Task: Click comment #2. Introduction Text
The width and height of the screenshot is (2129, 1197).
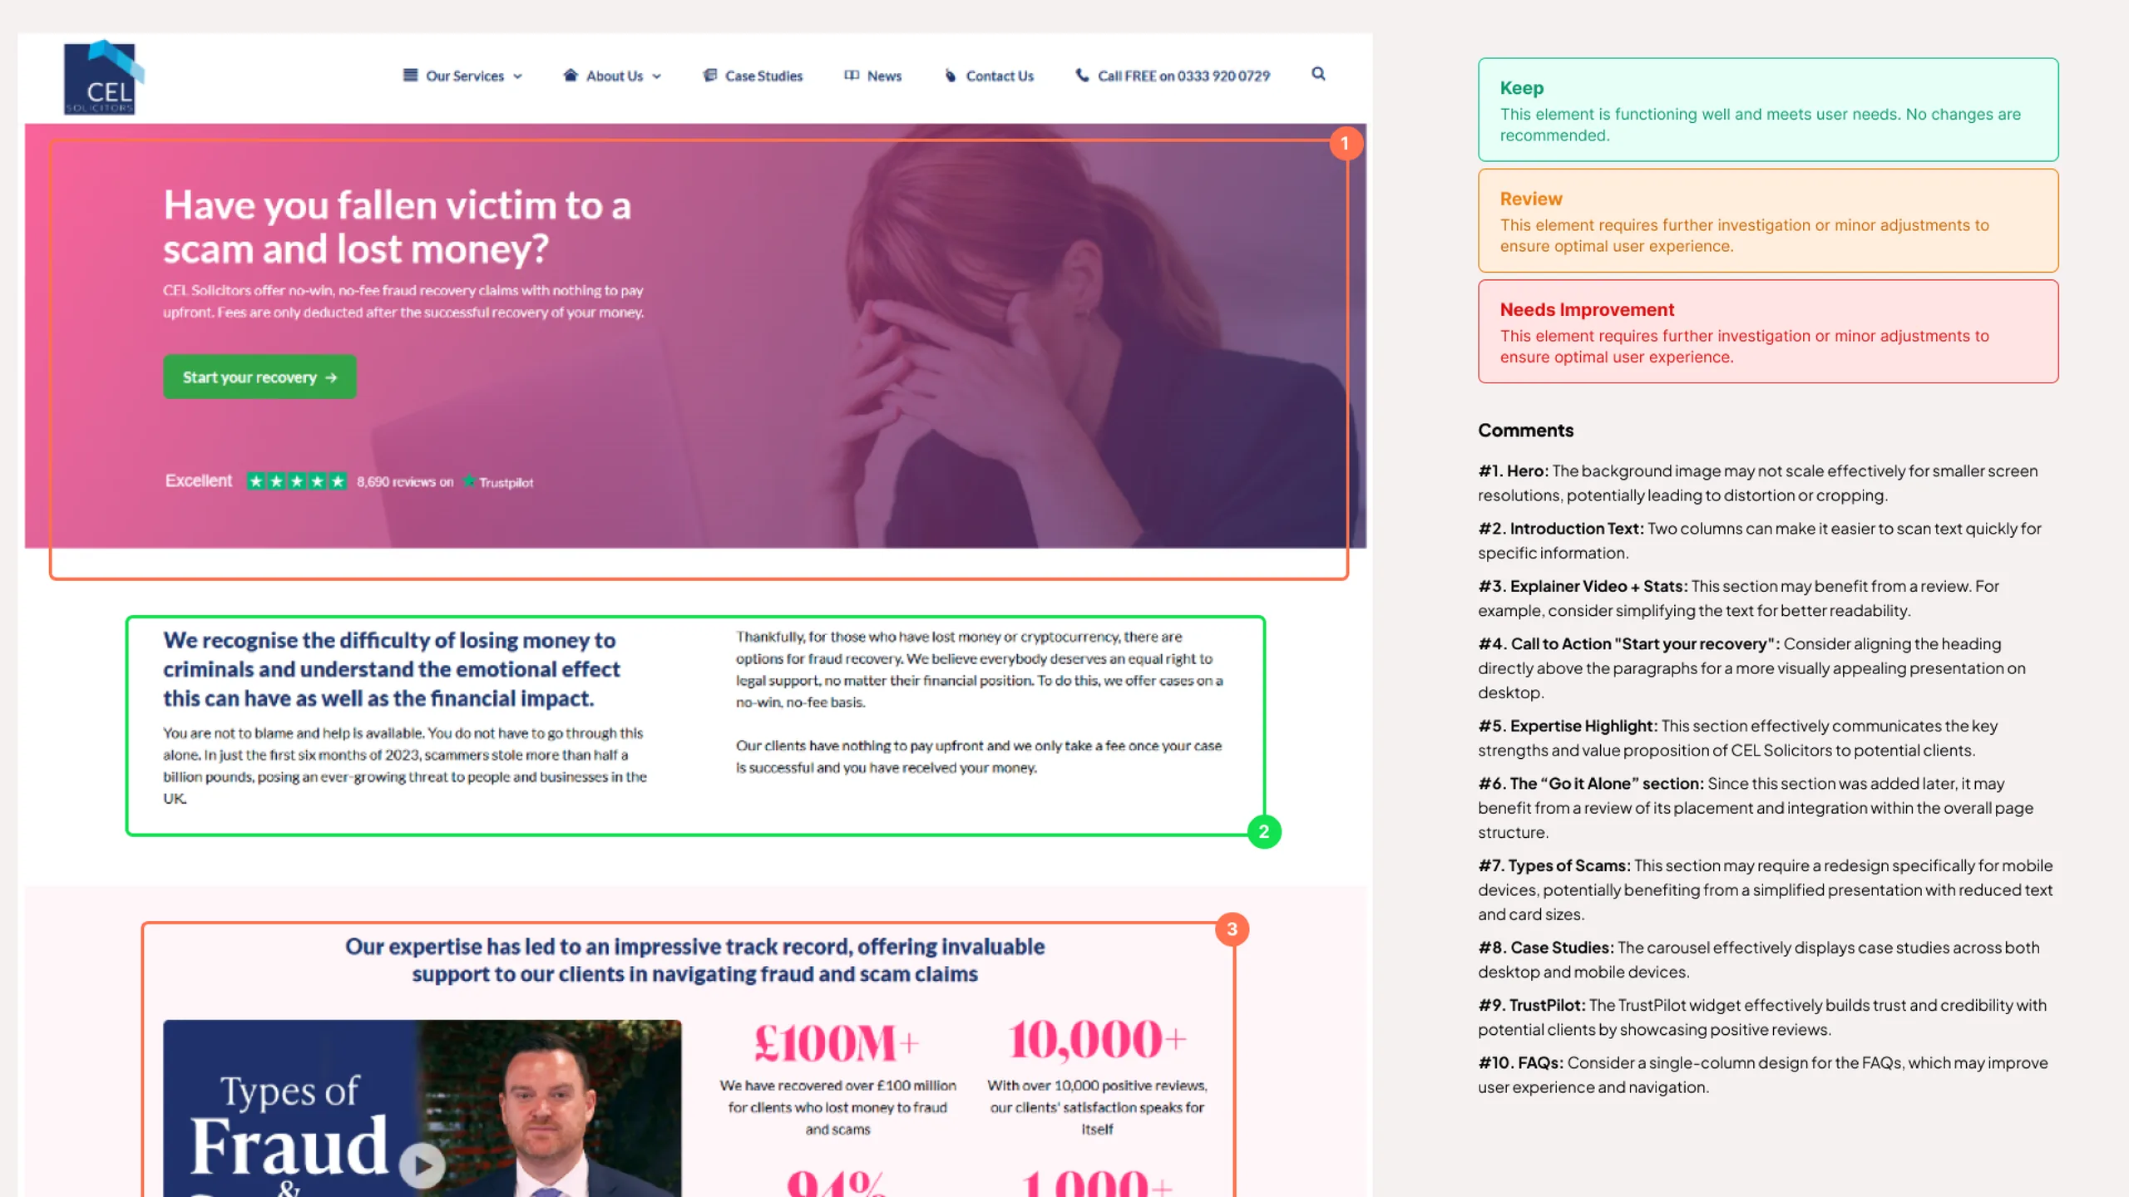Action: [x=1759, y=540]
